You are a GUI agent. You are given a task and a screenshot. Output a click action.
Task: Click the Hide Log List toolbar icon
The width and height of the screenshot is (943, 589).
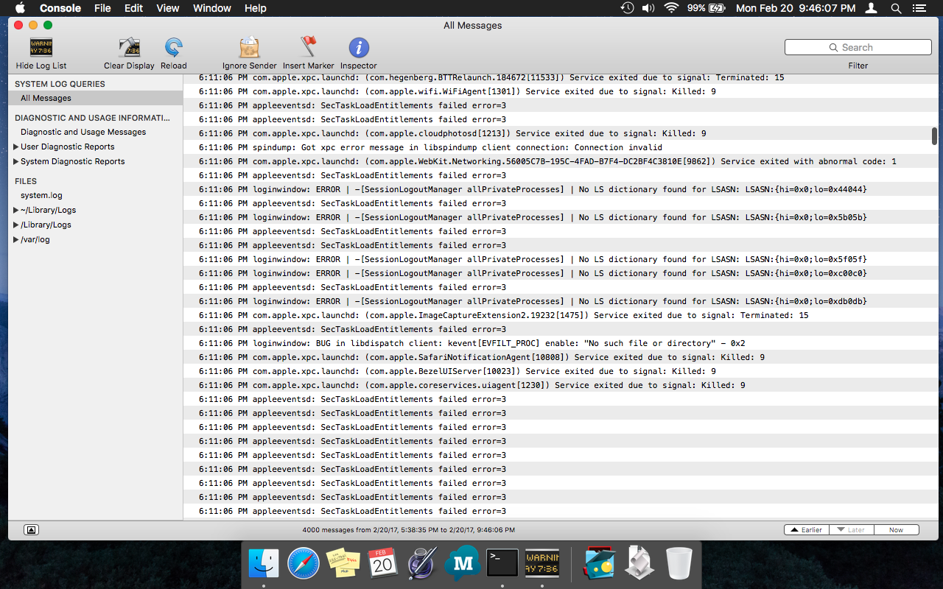41,48
